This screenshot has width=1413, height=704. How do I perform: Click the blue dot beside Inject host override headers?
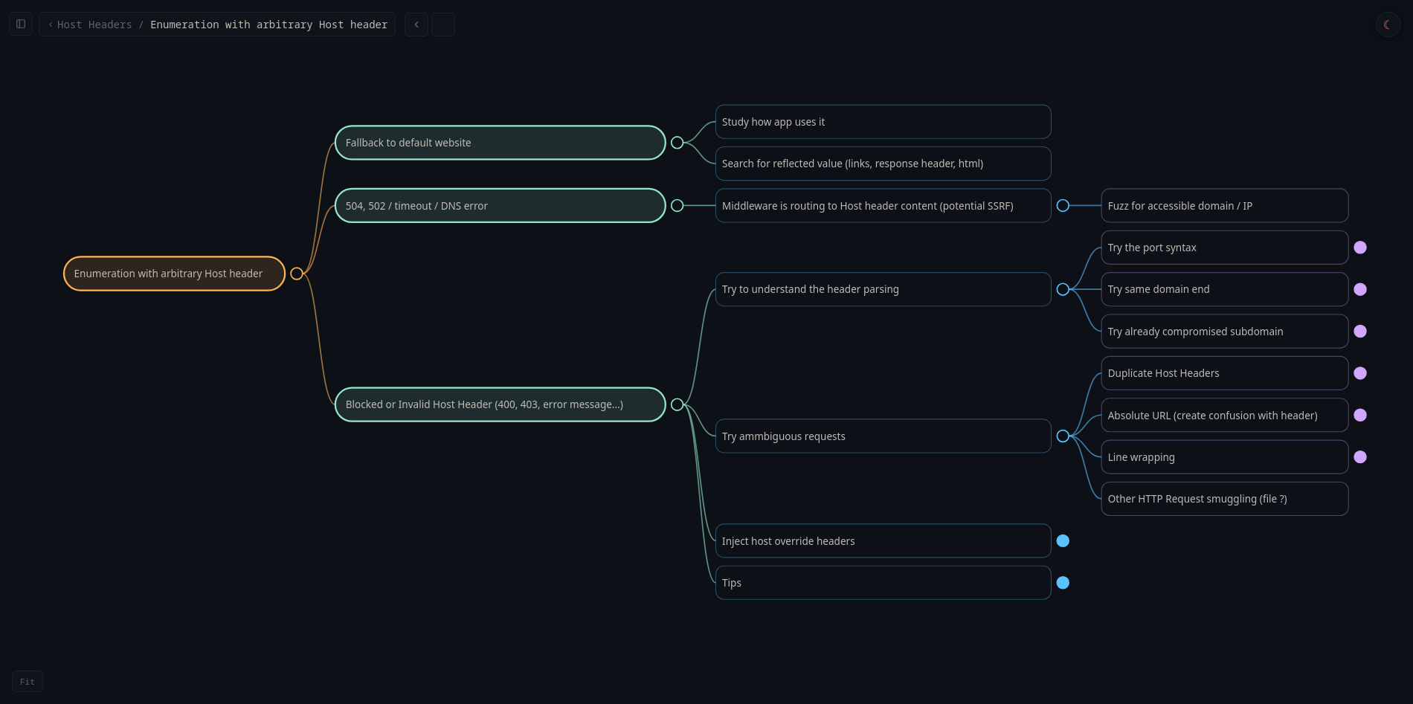(1063, 540)
